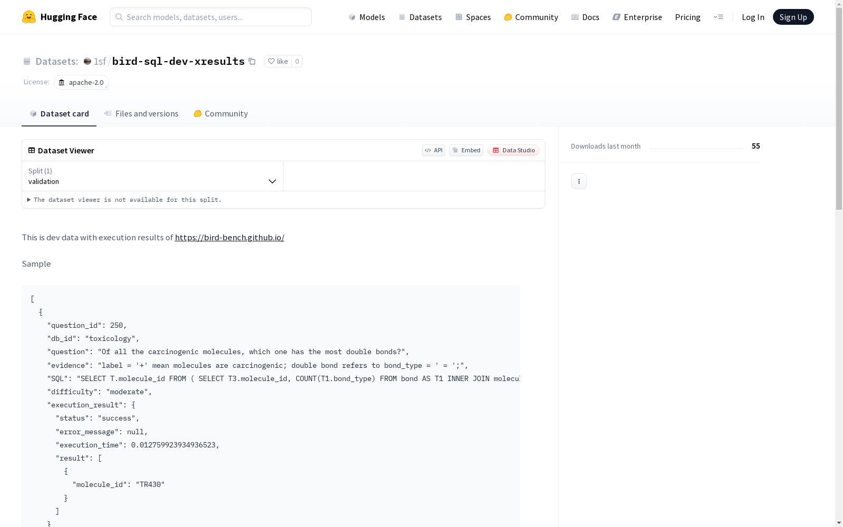The height and width of the screenshot is (527, 843).
Task: Click the Docs book icon
Action: pos(575,17)
